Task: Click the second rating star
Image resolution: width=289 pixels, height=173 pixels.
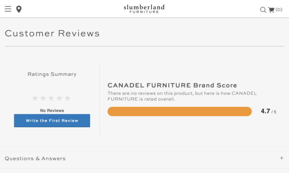Action: [x=43, y=98]
